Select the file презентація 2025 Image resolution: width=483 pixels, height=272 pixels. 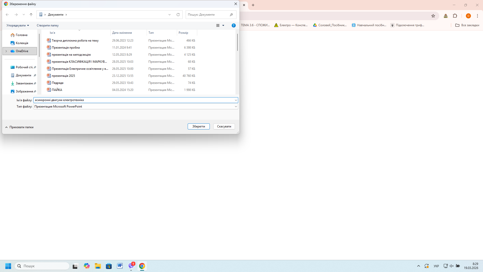pyautogui.click(x=63, y=76)
